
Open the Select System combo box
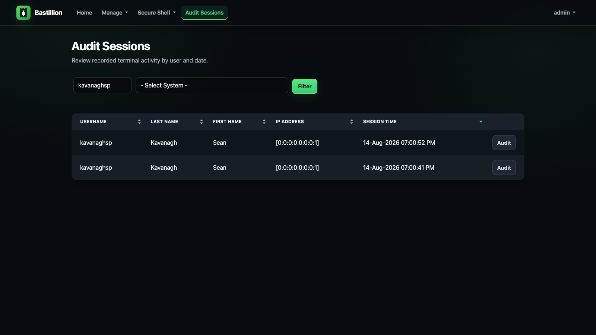click(212, 85)
